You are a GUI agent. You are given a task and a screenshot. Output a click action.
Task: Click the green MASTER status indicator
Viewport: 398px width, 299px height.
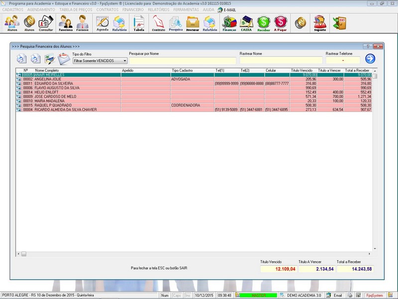pyautogui.click(x=258, y=295)
